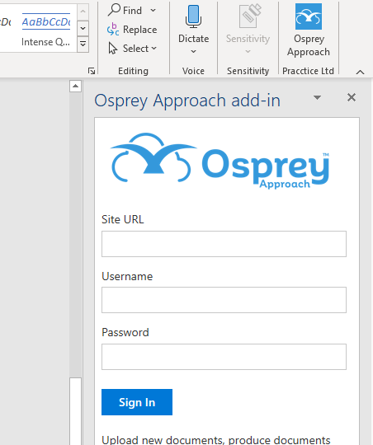Click the vertical scrollbar up arrow
This screenshot has width=373, height=445.
pyautogui.click(x=75, y=86)
